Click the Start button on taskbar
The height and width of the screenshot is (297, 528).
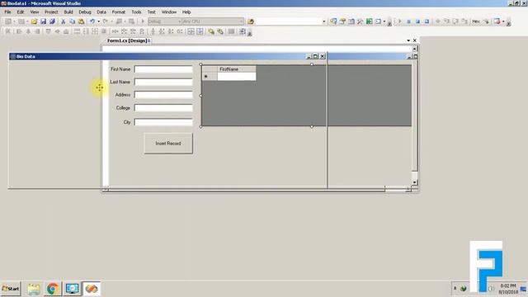(x=11, y=289)
